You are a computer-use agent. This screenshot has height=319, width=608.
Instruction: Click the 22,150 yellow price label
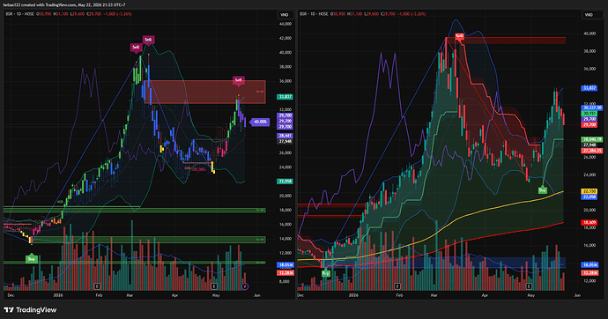click(589, 191)
